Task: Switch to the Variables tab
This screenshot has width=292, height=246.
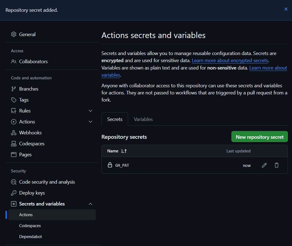Action: tap(143, 119)
